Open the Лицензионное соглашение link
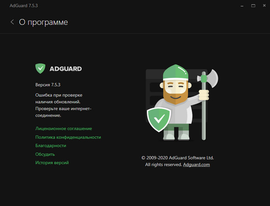This screenshot has height=206, width=270. [x=64, y=128]
